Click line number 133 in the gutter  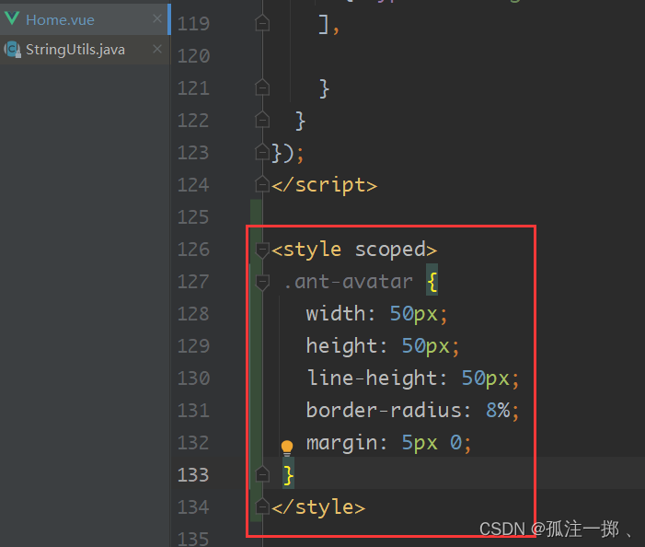[193, 474]
